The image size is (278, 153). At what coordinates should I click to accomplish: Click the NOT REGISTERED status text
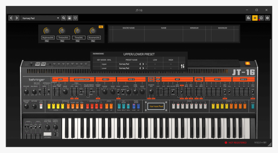pyautogui.click(x=237, y=142)
